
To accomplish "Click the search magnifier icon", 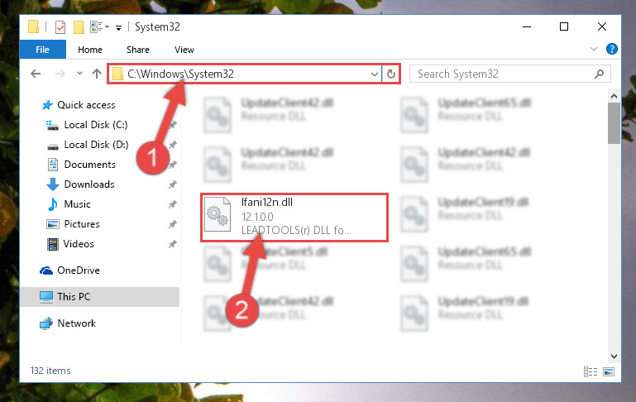I will point(599,74).
